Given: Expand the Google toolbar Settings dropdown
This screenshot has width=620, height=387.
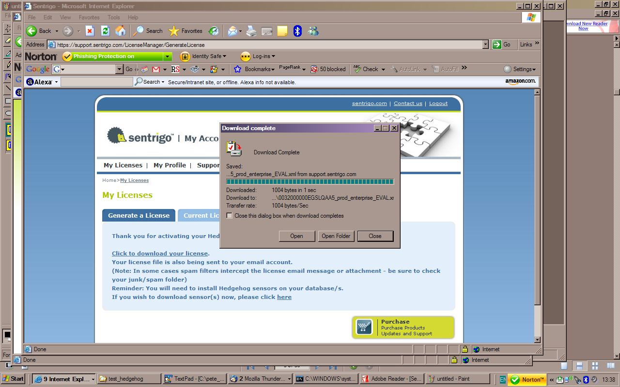Looking at the screenshot, I should pos(534,70).
